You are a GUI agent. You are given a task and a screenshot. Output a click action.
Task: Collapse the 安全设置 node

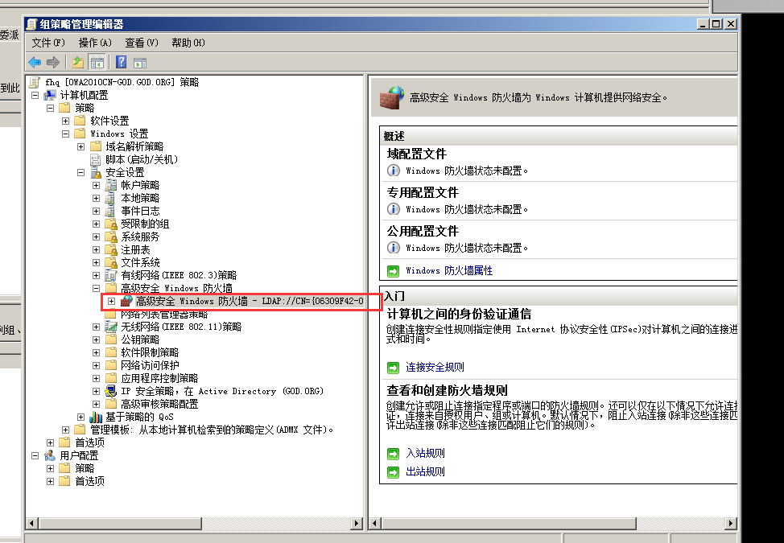pos(81,172)
